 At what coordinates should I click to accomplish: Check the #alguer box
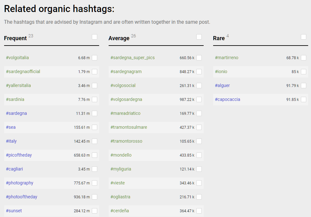[304, 86]
